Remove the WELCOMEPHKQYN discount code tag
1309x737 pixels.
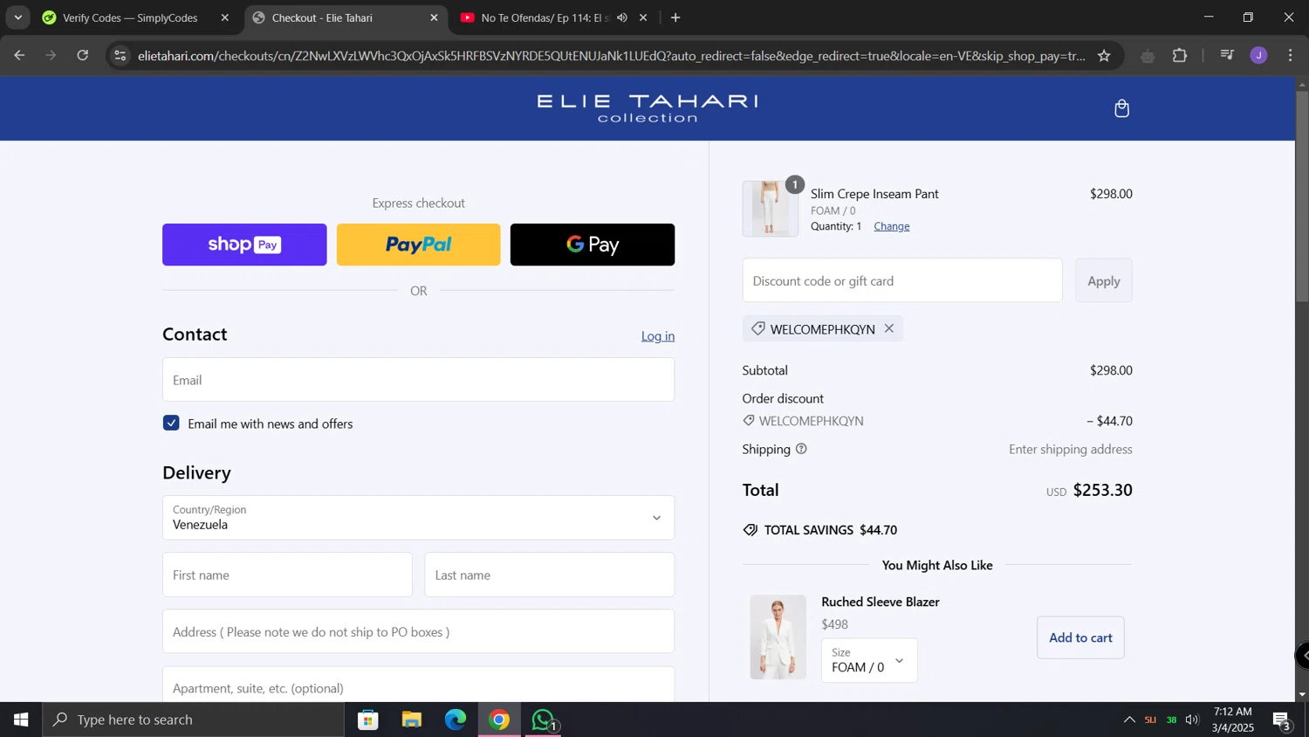click(x=889, y=328)
